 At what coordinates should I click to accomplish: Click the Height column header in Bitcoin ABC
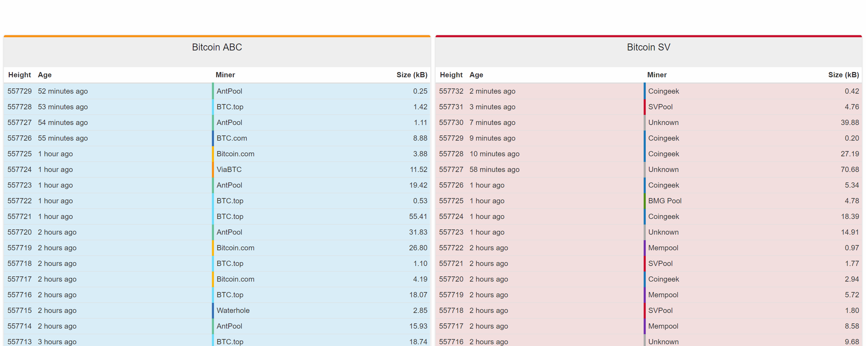tap(20, 75)
